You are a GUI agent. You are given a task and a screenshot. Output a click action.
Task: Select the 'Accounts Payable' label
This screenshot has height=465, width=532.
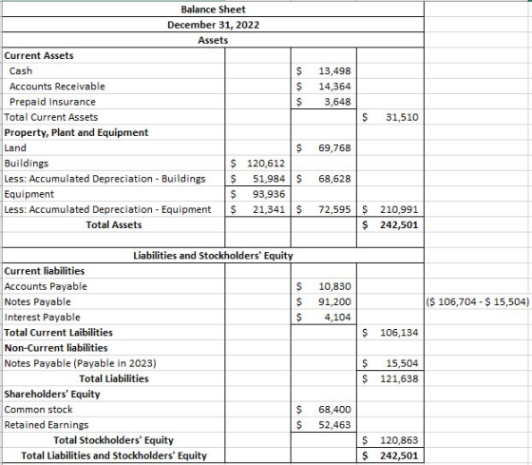[x=46, y=286]
